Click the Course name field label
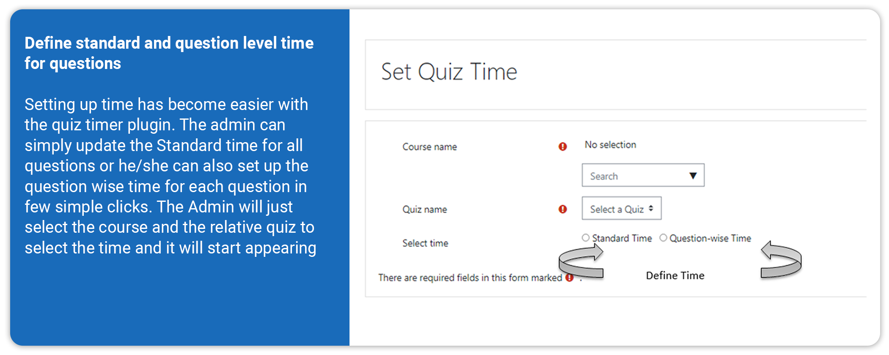The width and height of the screenshot is (889, 355). tap(429, 147)
